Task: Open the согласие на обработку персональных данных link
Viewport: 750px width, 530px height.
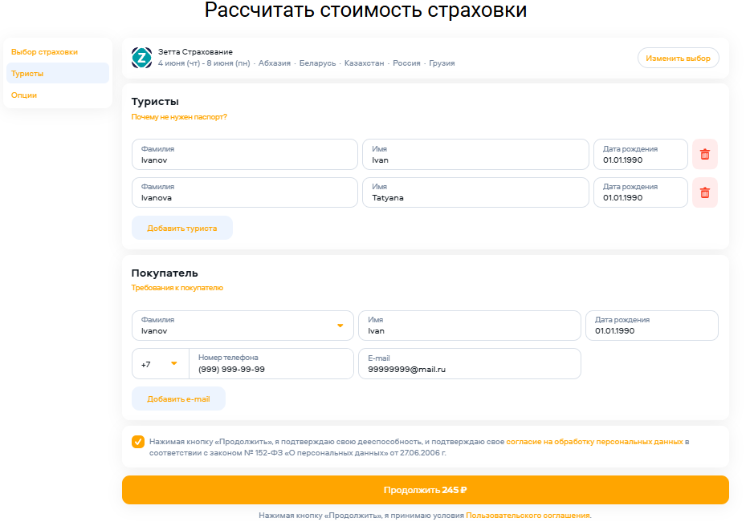Action: 594,442
